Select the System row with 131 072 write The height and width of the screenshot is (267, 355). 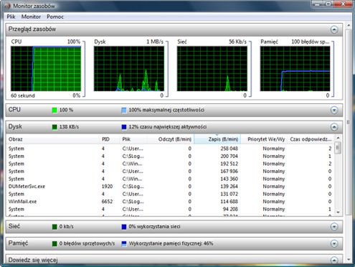170,194
